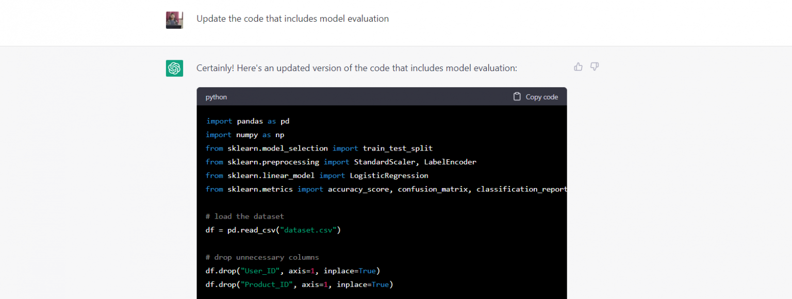
Task: Click the LogisticRegression import line
Action: pyautogui.click(x=317, y=176)
